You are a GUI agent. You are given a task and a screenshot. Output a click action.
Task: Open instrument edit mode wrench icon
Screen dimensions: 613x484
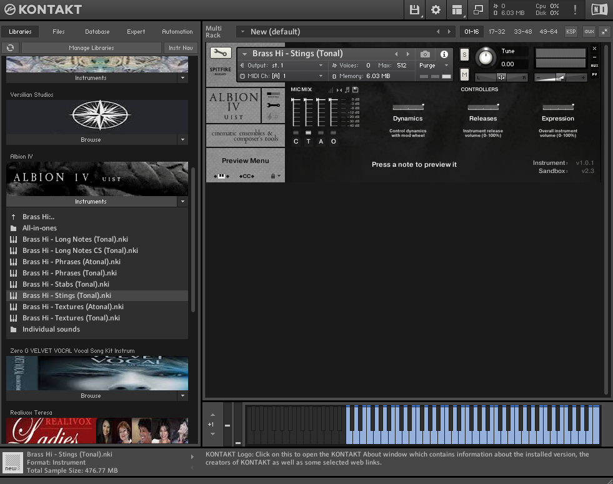pyautogui.click(x=221, y=52)
